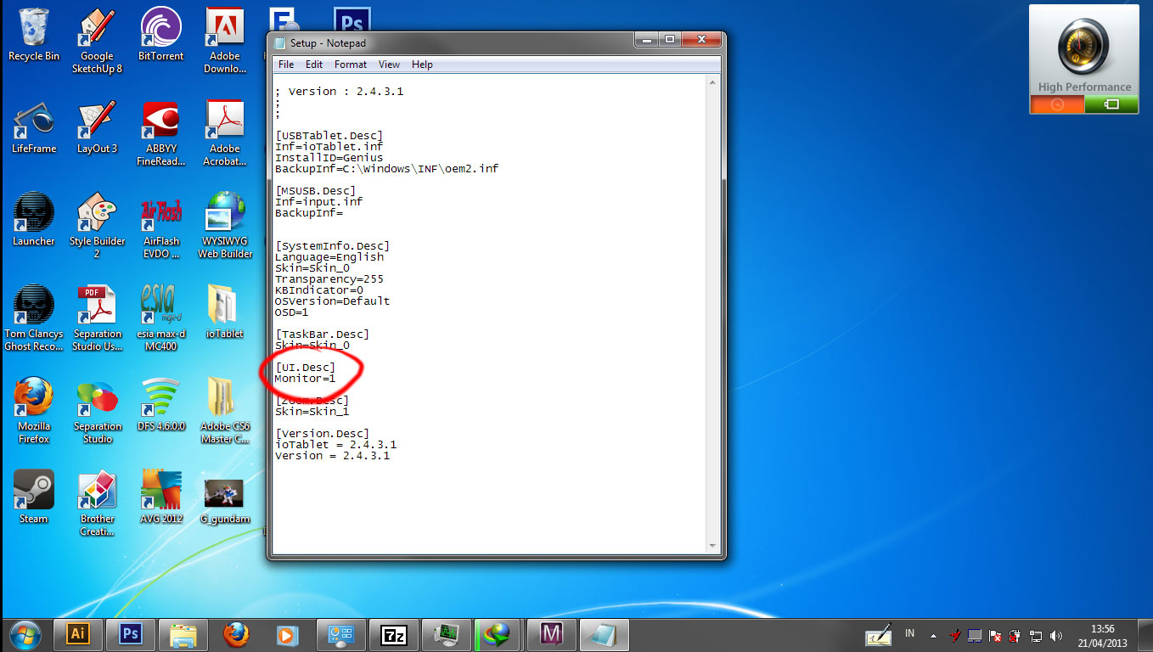
Task: Open the Separation Studio desktop shortcut
Action: [97, 411]
